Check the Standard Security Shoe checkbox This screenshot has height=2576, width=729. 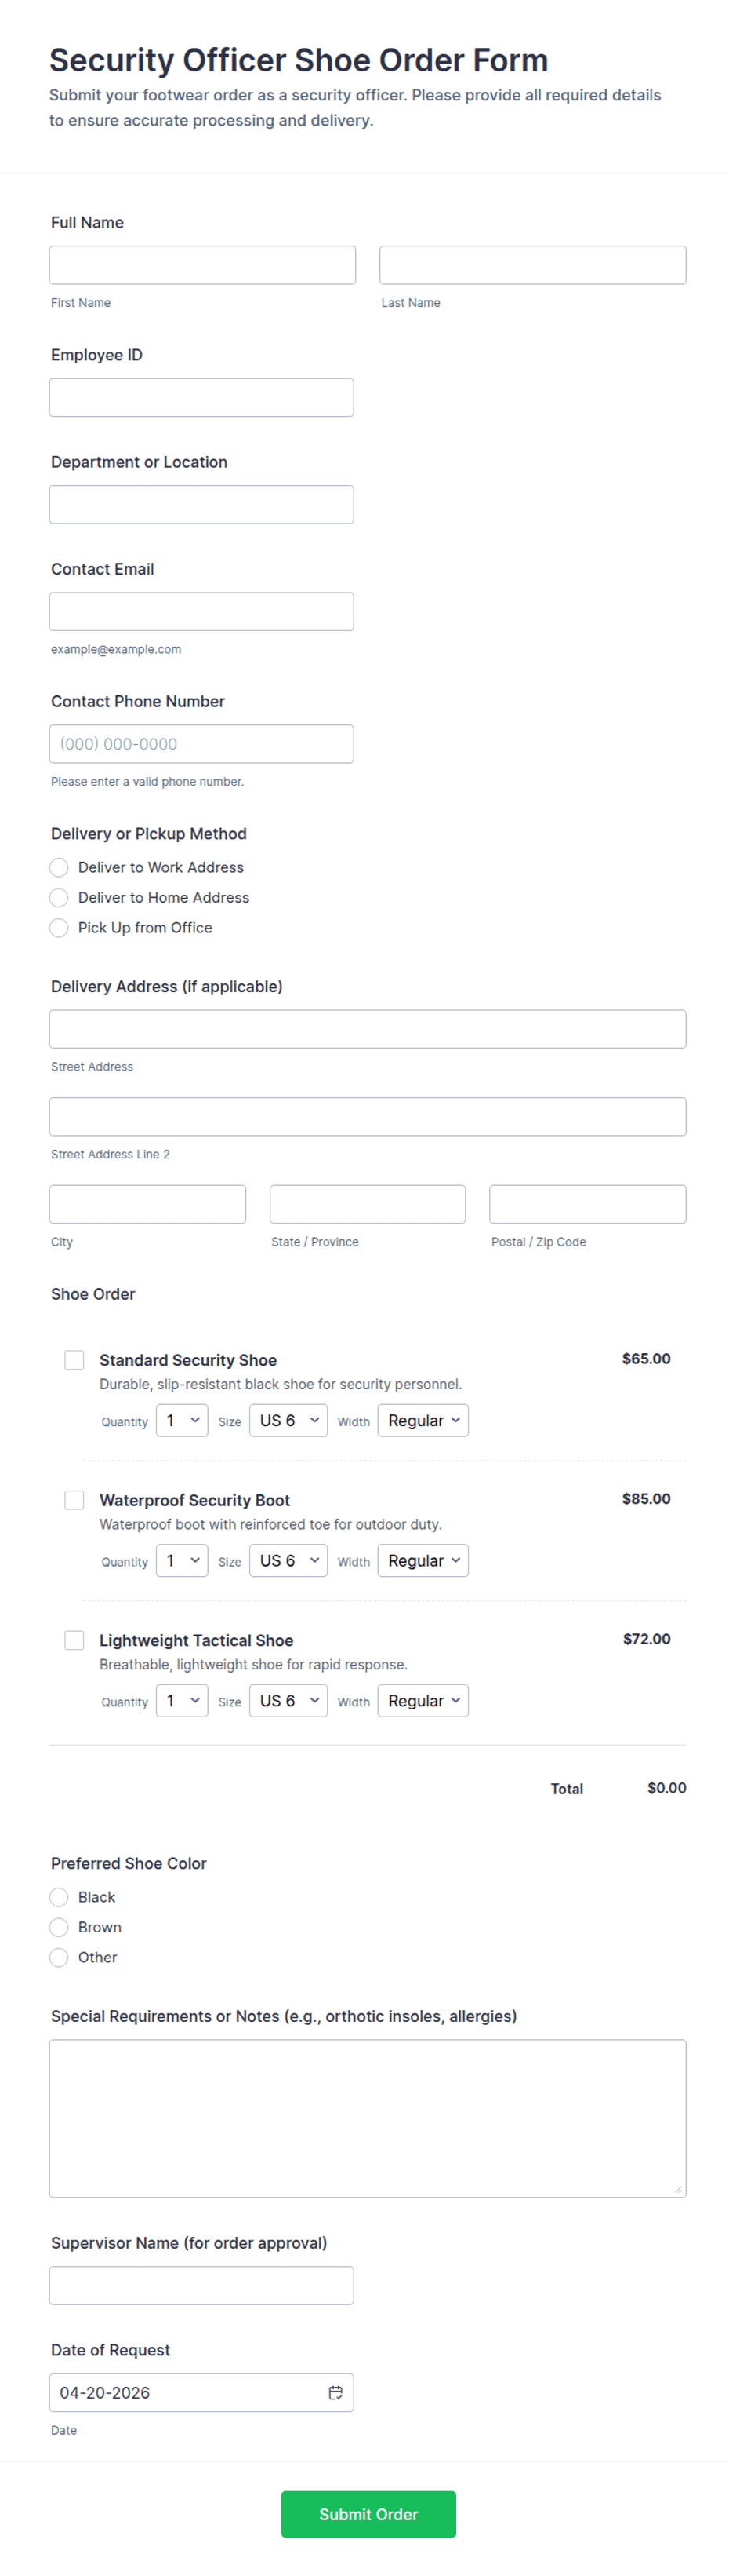coord(74,1360)
